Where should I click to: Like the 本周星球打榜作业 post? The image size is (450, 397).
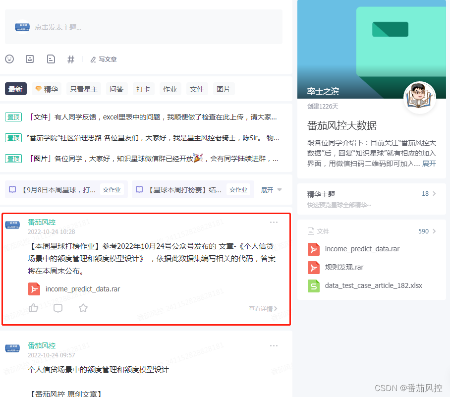[33, 308]
